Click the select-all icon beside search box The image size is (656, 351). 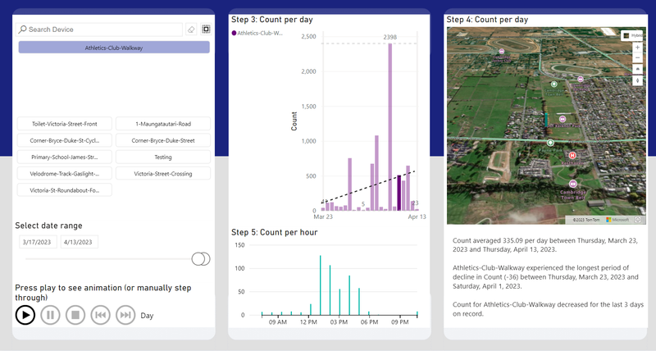[206, 30]
